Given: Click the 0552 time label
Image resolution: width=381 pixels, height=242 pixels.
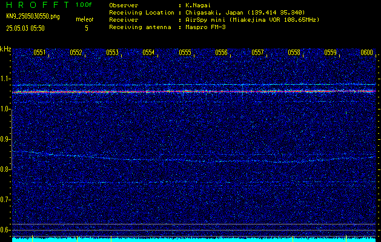Looking at the screenshot, I should (76, 53).
